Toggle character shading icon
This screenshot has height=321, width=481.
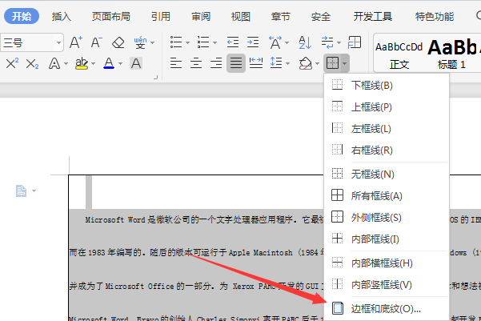click(136, 63)
